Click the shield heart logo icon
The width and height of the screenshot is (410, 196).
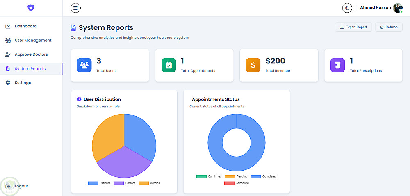tap(31, 8)
